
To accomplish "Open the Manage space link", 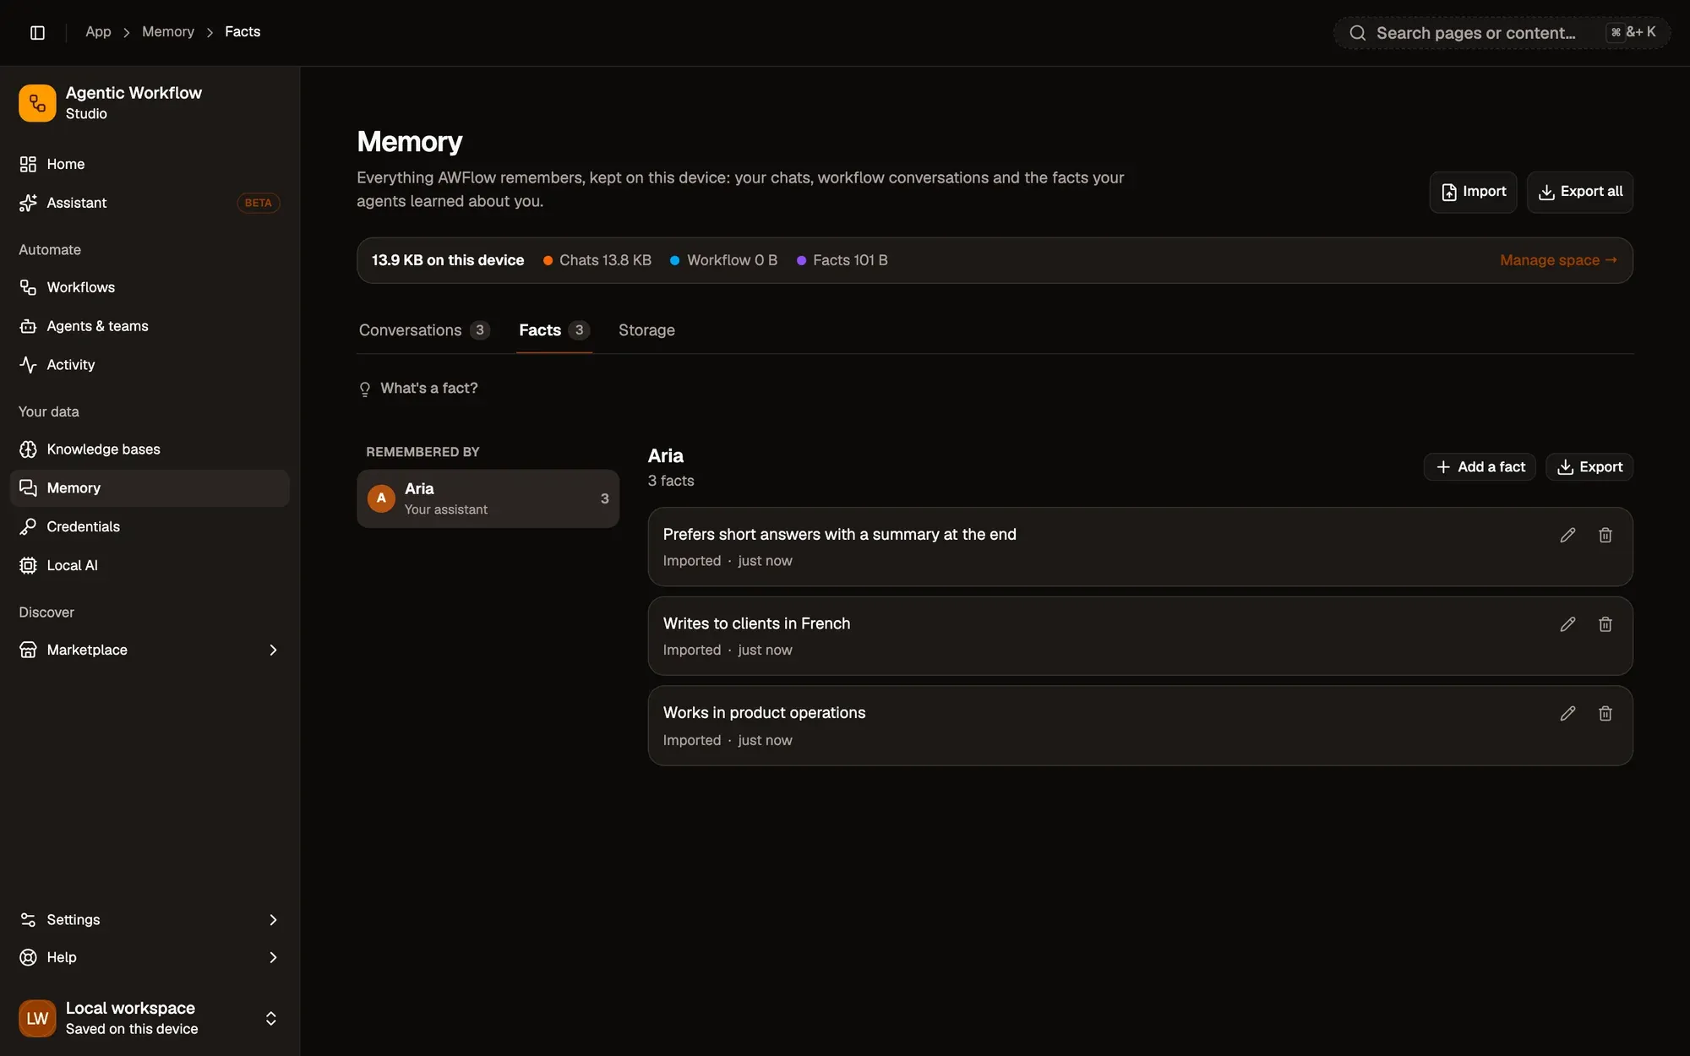I will click(1558, 260).
